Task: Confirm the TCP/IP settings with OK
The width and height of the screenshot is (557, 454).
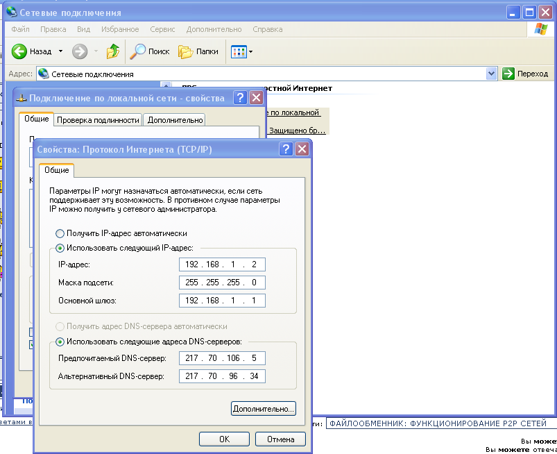Action: point(224,439)
